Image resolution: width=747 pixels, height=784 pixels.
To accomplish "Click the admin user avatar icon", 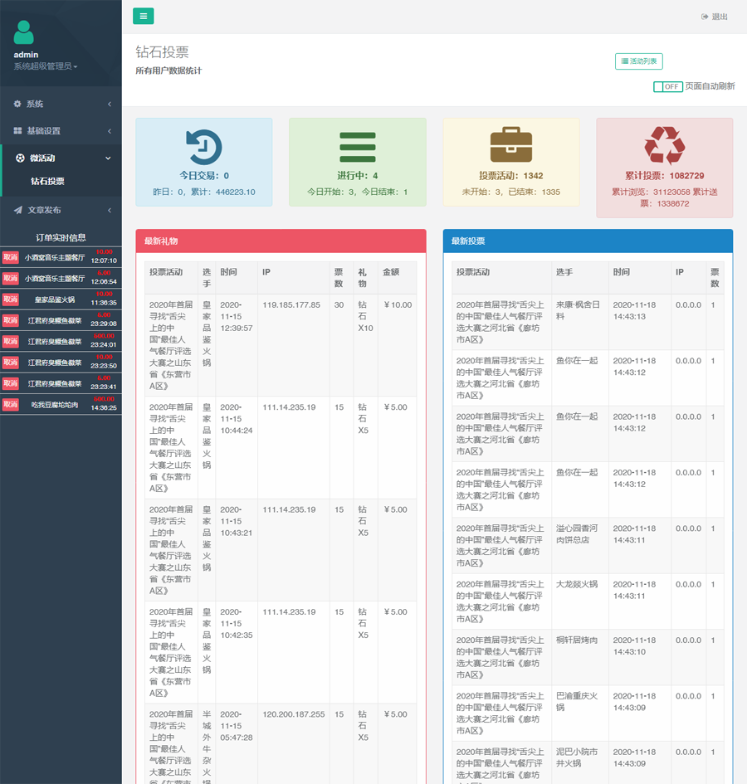I will pyautogui.click(x=24, y=32).
